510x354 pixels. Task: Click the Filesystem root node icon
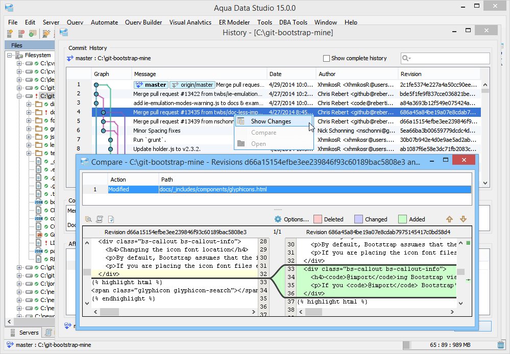pos(19,55)
